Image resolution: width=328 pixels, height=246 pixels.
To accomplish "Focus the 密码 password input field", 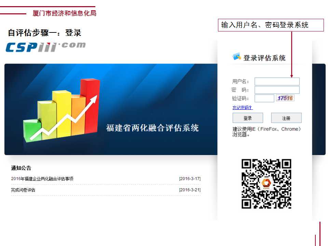I will 277,90.
